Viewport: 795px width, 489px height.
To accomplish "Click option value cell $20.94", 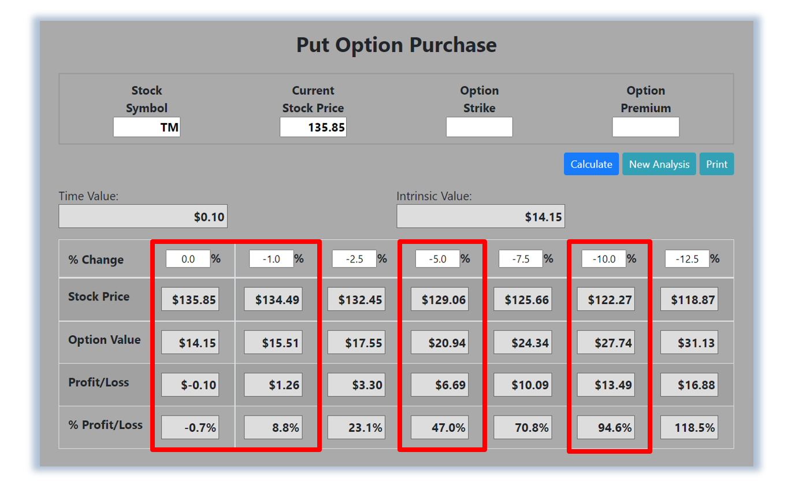I will (440, 342).
